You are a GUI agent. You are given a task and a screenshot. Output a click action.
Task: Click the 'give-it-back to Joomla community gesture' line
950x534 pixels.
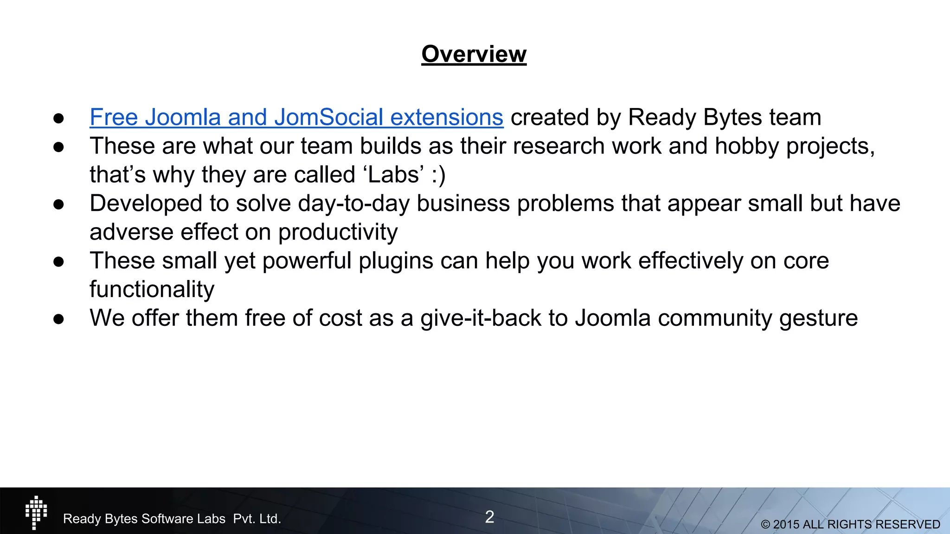point(639,318)
